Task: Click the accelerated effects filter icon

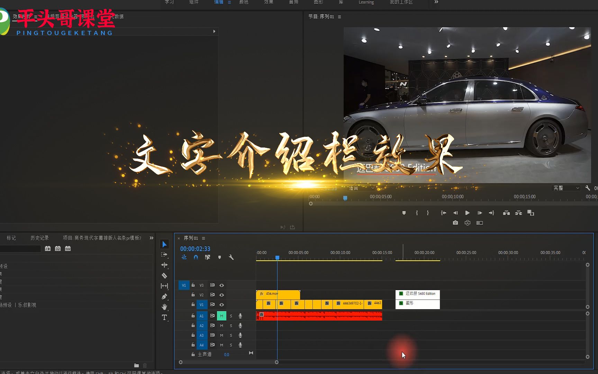Action: (x=48, y=249)
